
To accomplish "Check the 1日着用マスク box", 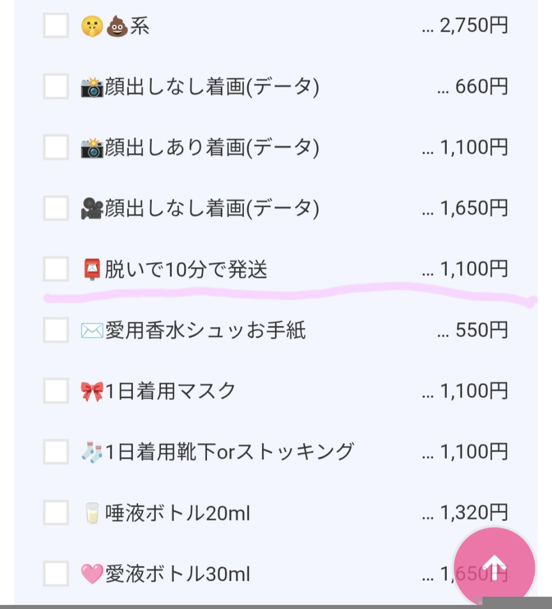I will pos(56,391).
